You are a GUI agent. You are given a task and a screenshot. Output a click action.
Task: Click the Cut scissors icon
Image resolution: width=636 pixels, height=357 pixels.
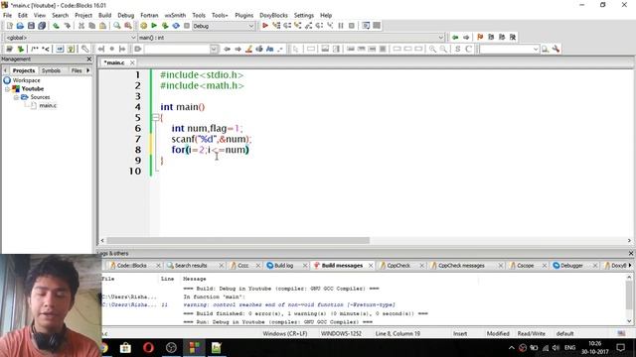[x=81, y=26]
